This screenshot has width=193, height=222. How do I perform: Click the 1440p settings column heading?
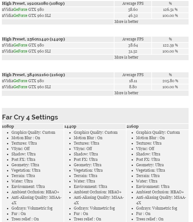[x=70, y=126]
